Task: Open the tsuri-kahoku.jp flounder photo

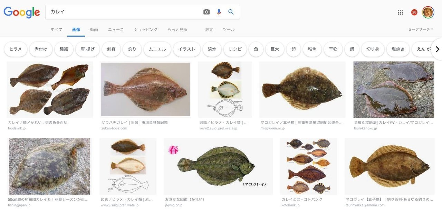Action: (x=394, y=90)
